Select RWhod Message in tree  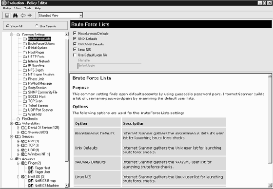[x=40, y=83]
